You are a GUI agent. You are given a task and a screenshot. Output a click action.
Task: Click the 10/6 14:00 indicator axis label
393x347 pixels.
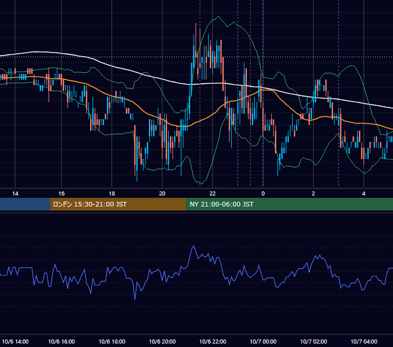pos(15,341)
